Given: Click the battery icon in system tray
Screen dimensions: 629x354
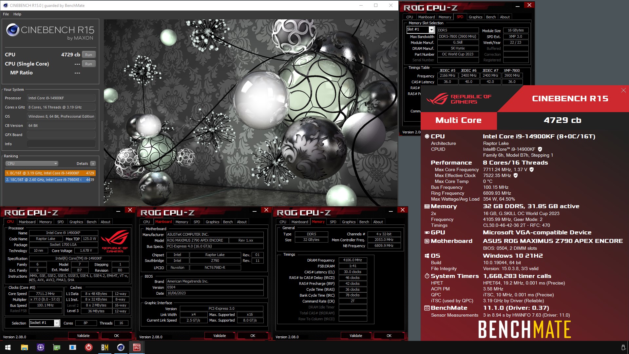Looking at the screenshot, I should pyautogui.click(x=623, y=347).
